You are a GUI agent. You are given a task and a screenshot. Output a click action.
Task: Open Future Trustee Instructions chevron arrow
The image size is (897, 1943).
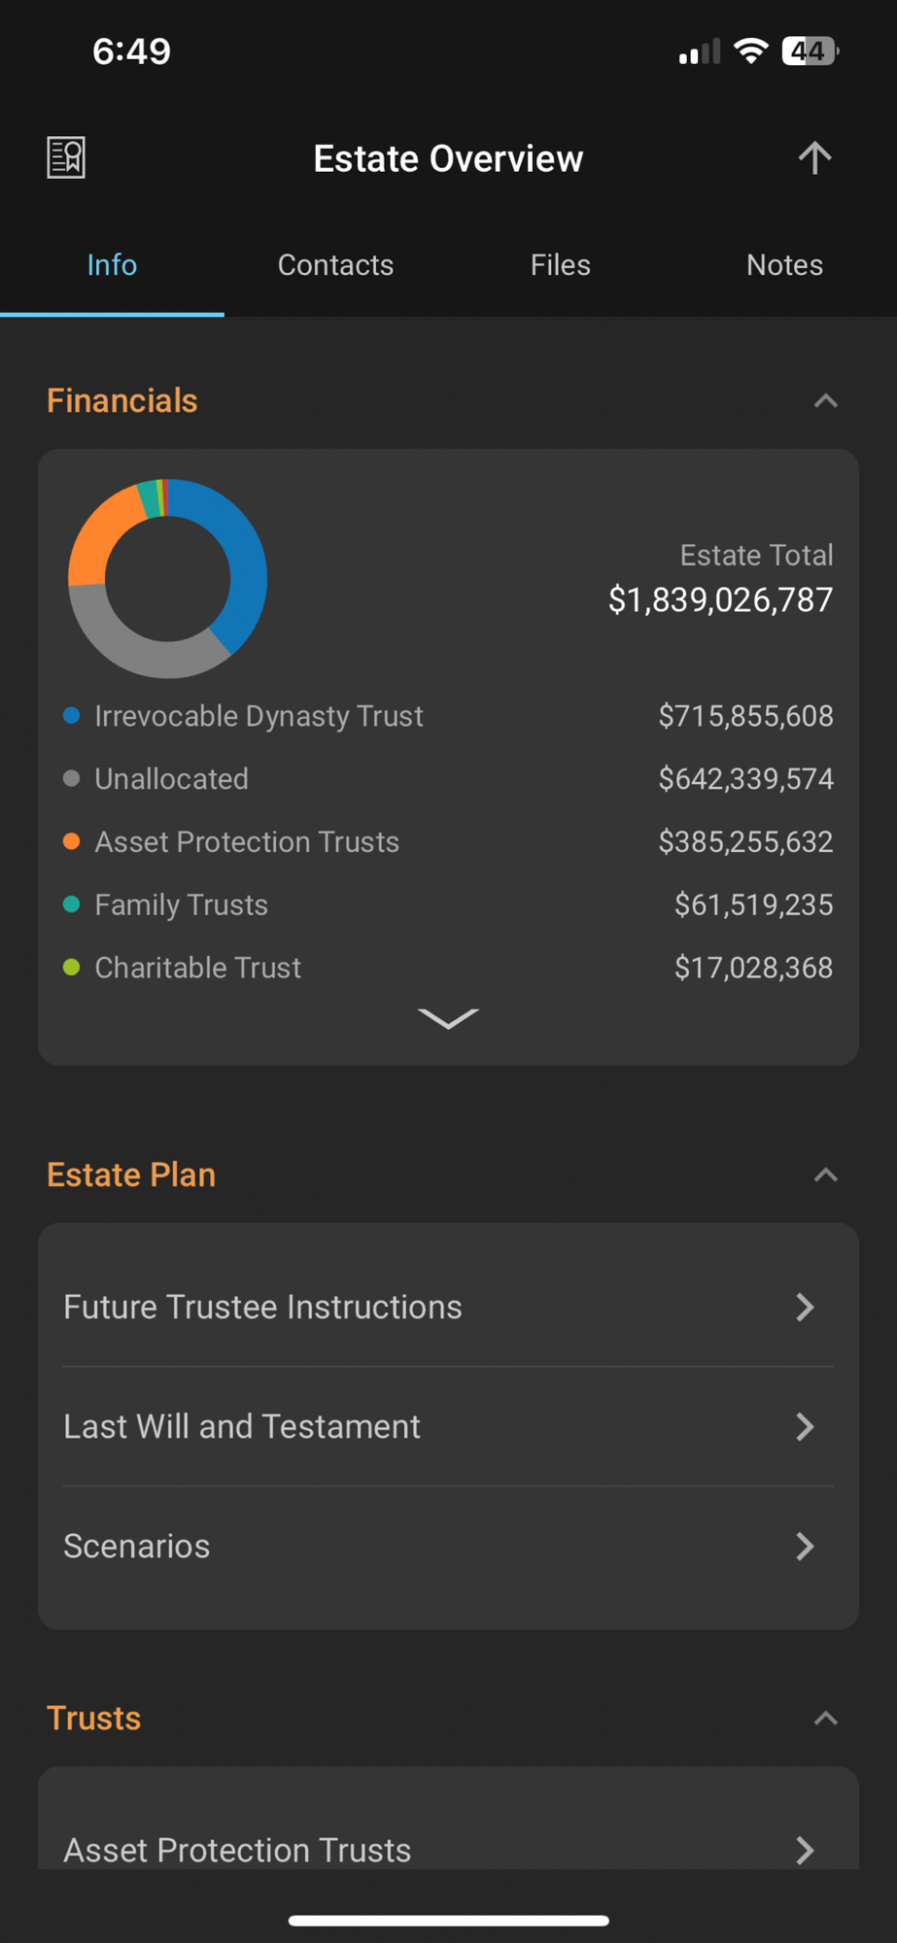coord(805,1307)
